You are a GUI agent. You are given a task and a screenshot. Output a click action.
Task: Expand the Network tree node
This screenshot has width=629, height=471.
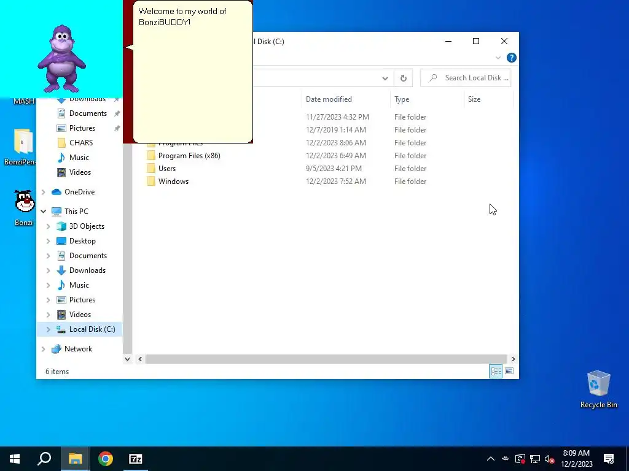(44, 349)
